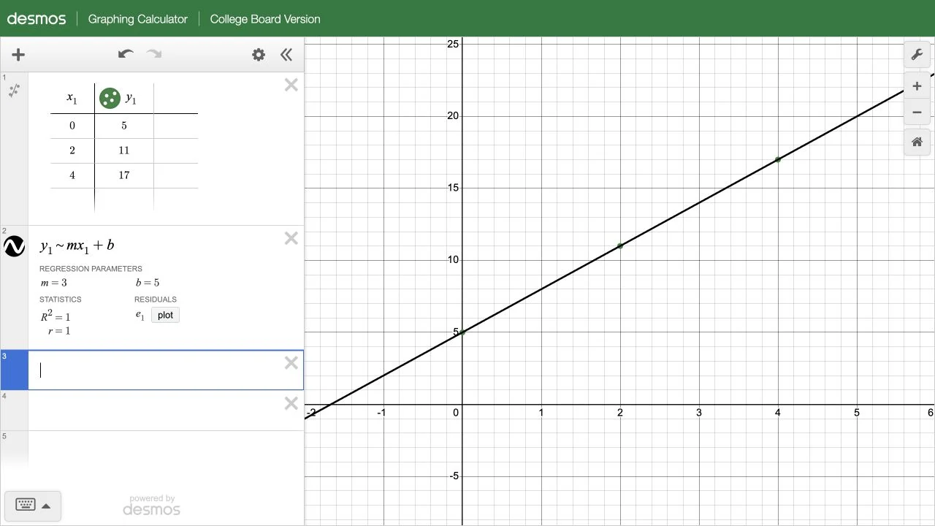The width and height of the screenshot is (935, 526).
Task: Click the Graphing Calculator header title
Action: (x=138, y=19)
